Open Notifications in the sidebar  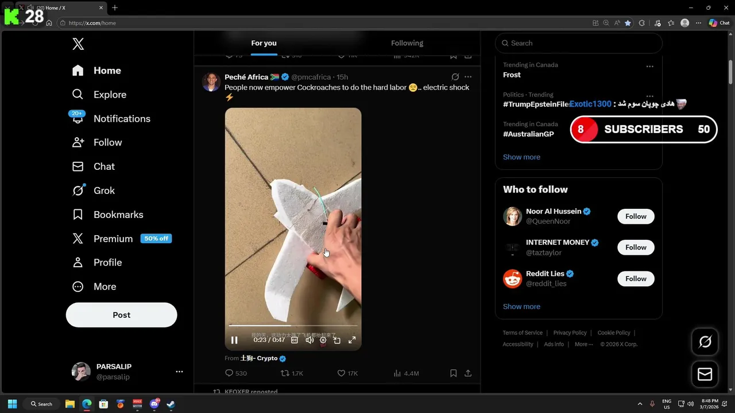111,119
